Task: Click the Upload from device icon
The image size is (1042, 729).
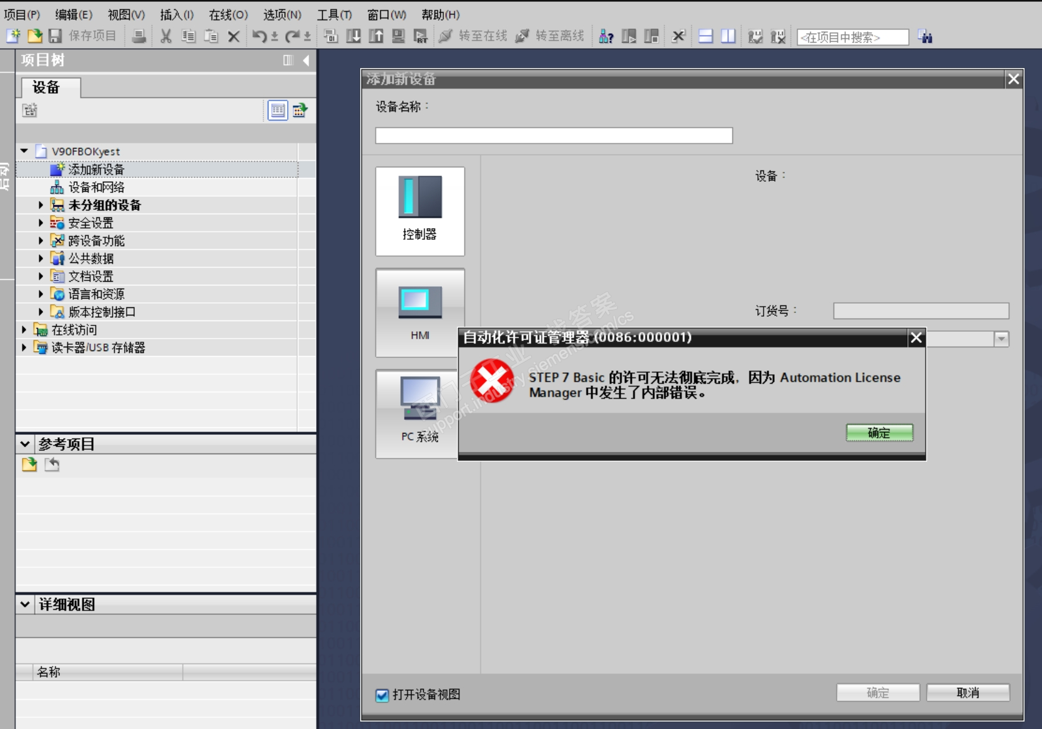Action: click(376, 36)
